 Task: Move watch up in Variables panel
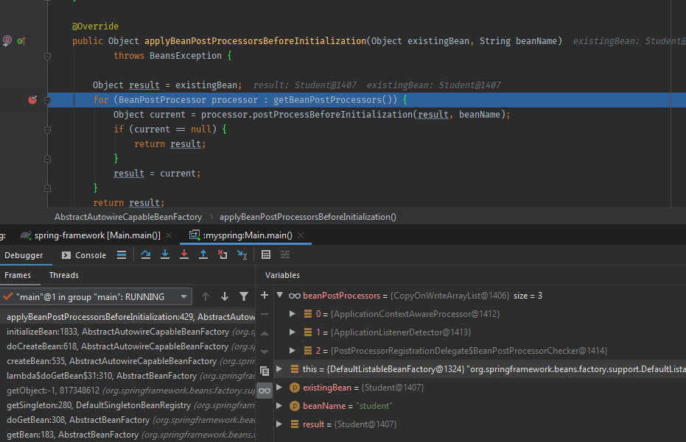coord(265,333)
